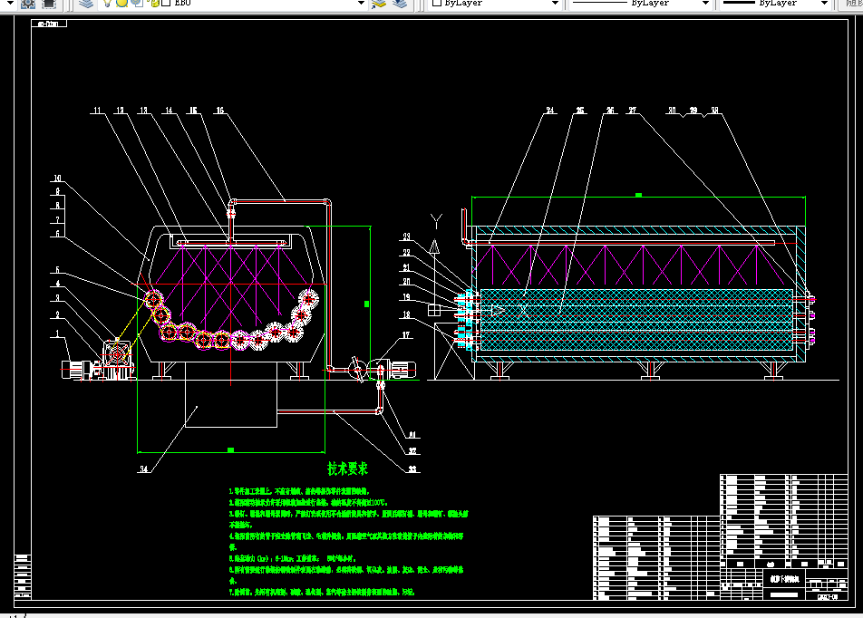Toggle viewport freeze icon for EBU layer
863x618 pixels.
click(137, 3)
